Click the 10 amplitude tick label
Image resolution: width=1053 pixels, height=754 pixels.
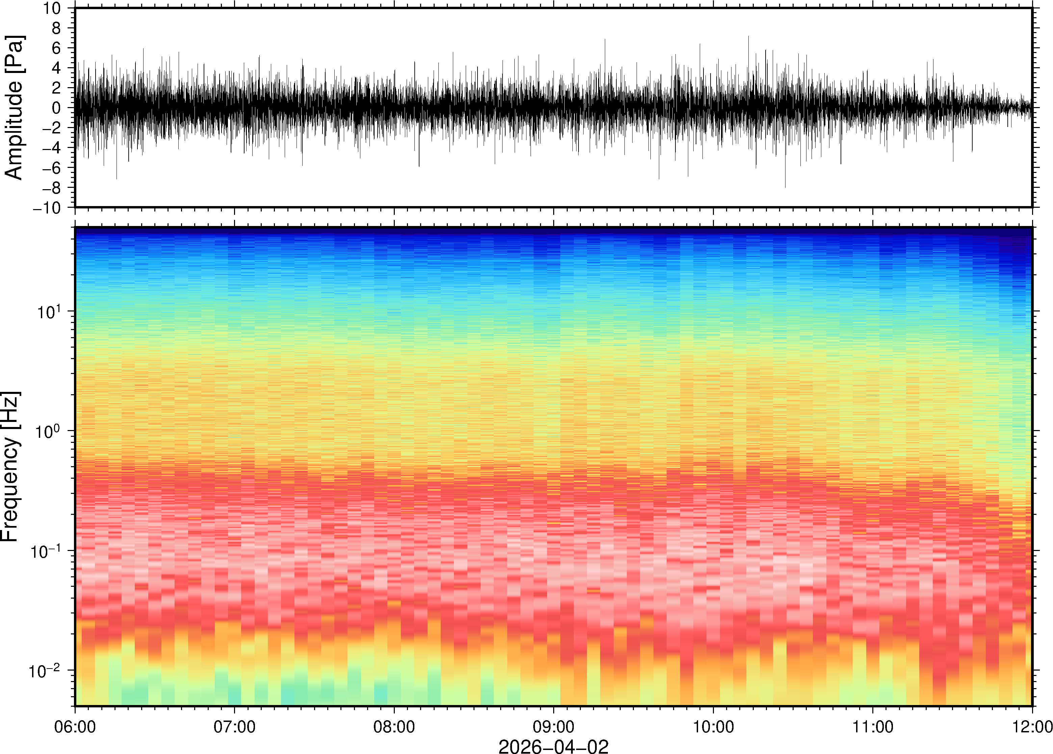[52, 8]
